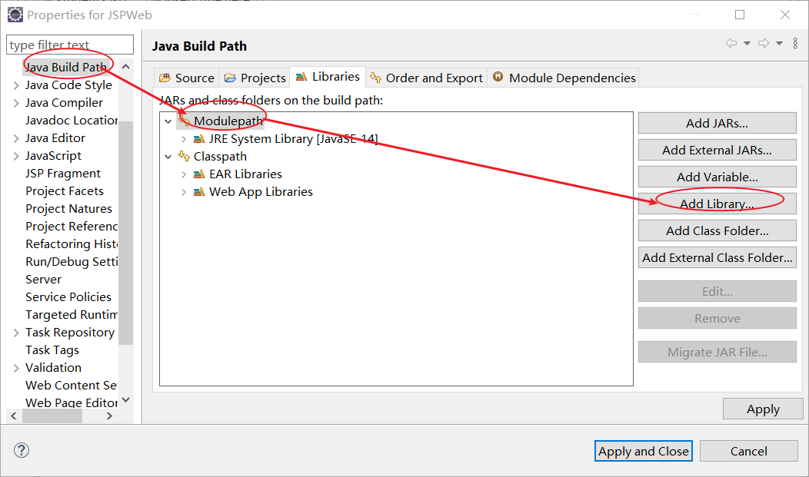The image size is (809, 477).
Task: Click the Web App Libraries icon
Action: point(199,192)
